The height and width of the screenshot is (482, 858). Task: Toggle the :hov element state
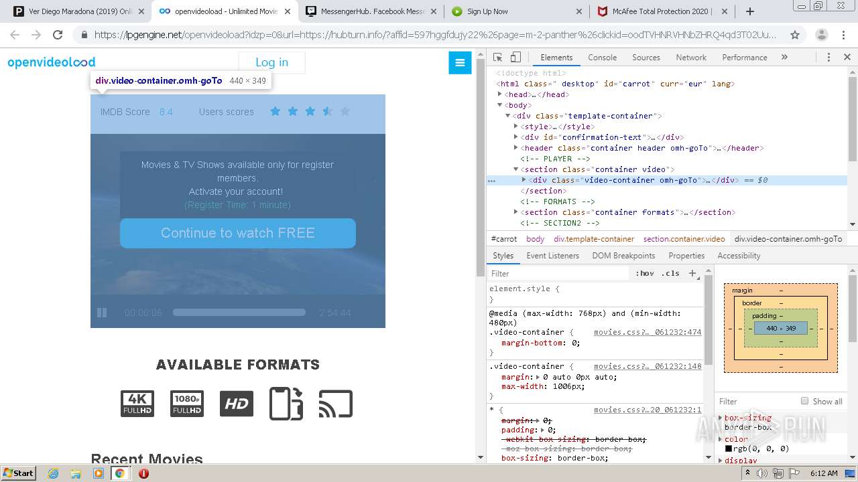(x=645, y=273)
